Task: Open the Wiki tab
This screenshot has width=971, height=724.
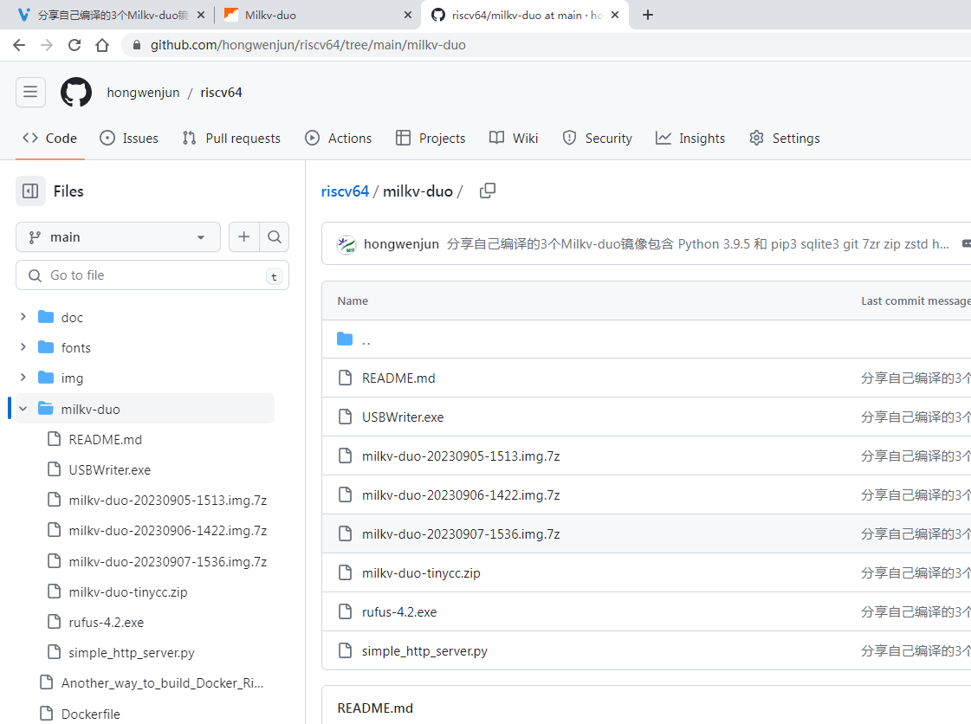Action: (x=514, y=138)
